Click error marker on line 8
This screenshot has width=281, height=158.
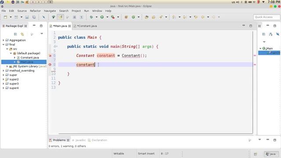point(50,65)
